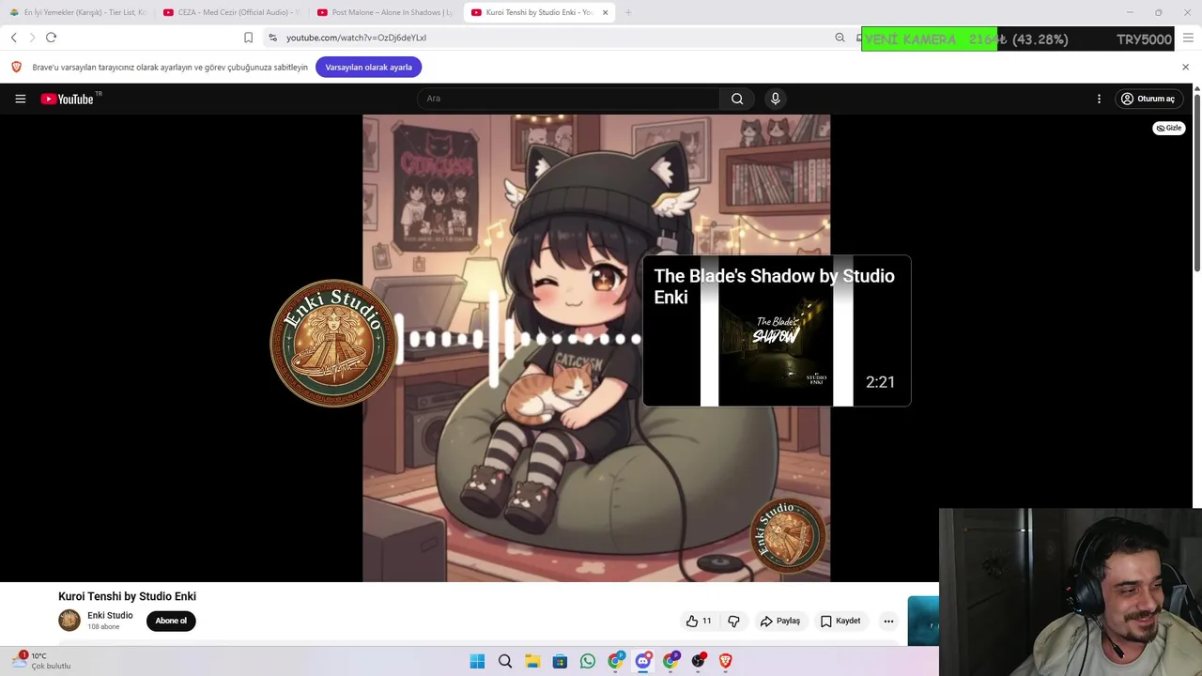Close the Kuroi Tenshi browser tab
The height and width of the screenshot is (676, 1202).
605,12
